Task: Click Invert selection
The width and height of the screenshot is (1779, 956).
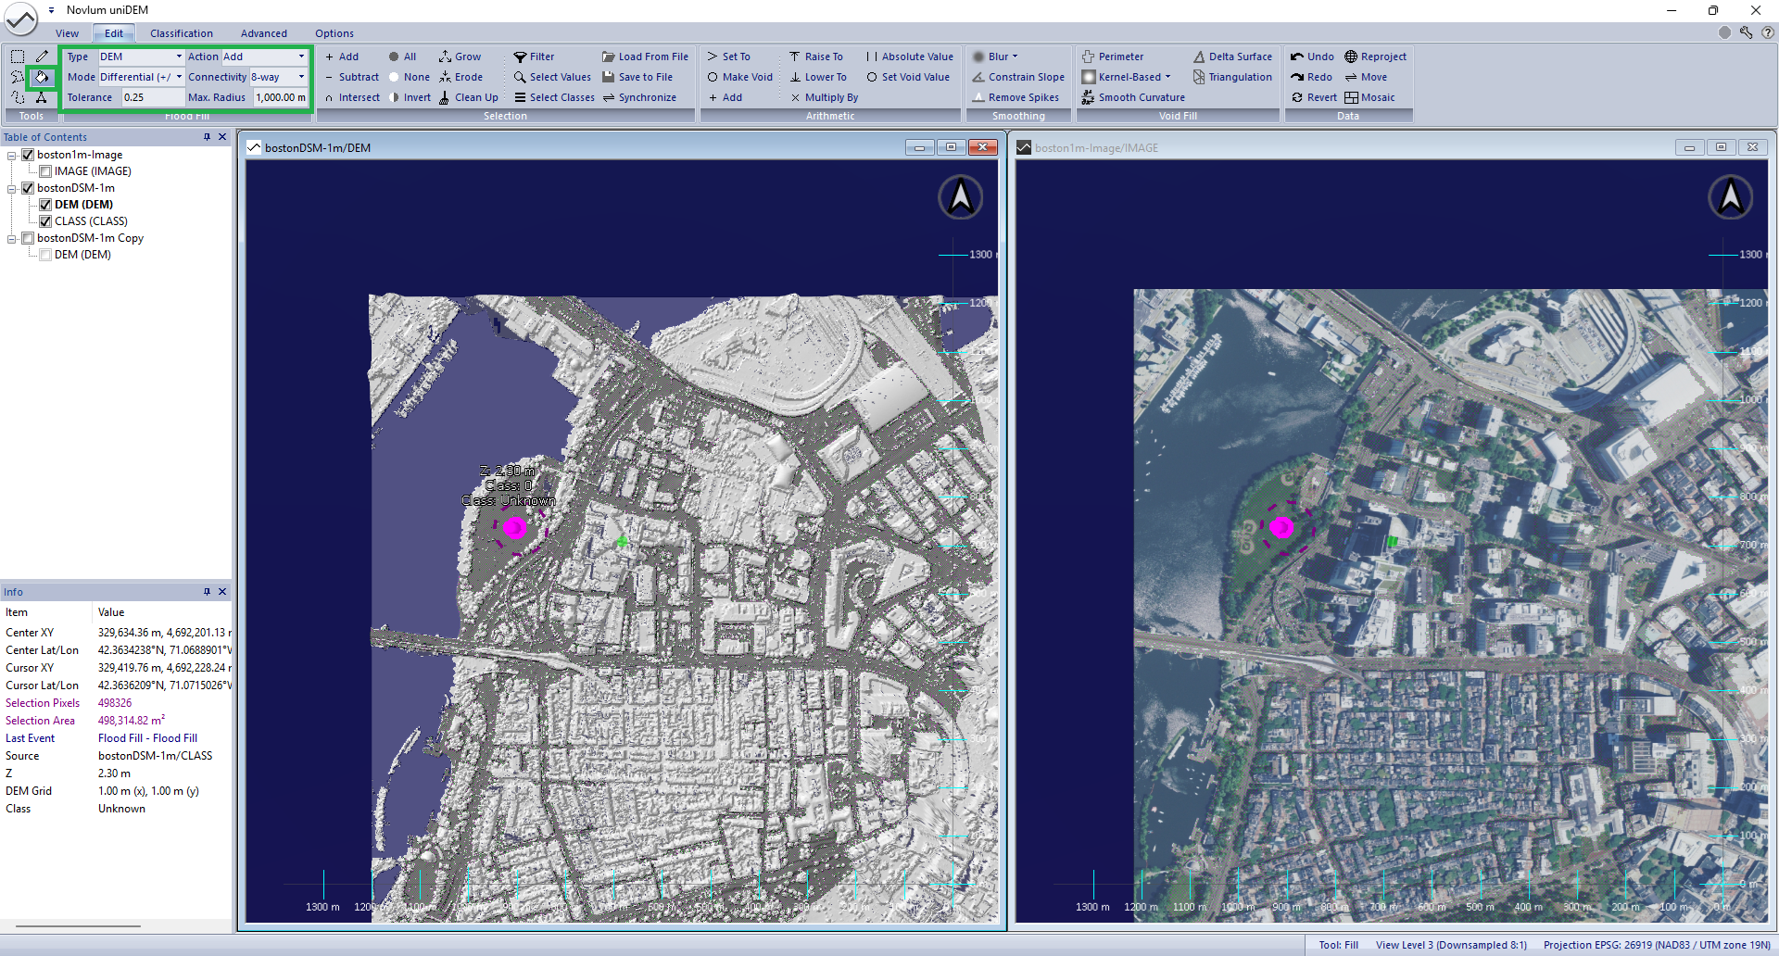Action: pyautogui.click(x=410, y=97)
